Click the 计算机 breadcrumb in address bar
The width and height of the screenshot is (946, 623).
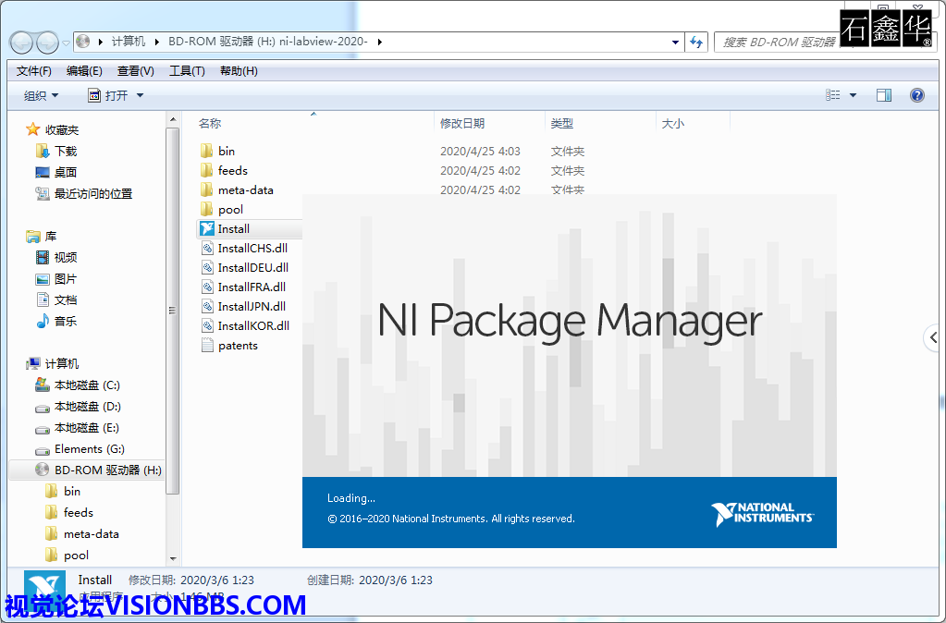(x=129, y=42)
